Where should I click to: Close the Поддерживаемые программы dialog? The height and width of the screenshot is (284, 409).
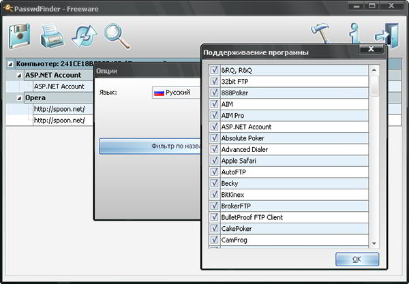pos(372,49)
